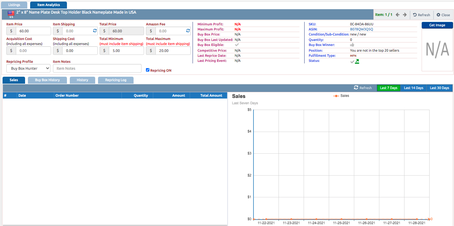This screenshot has width=454, height=226.
Task: Click the 'Item: 1 / 1' counter
Action: 384,15
